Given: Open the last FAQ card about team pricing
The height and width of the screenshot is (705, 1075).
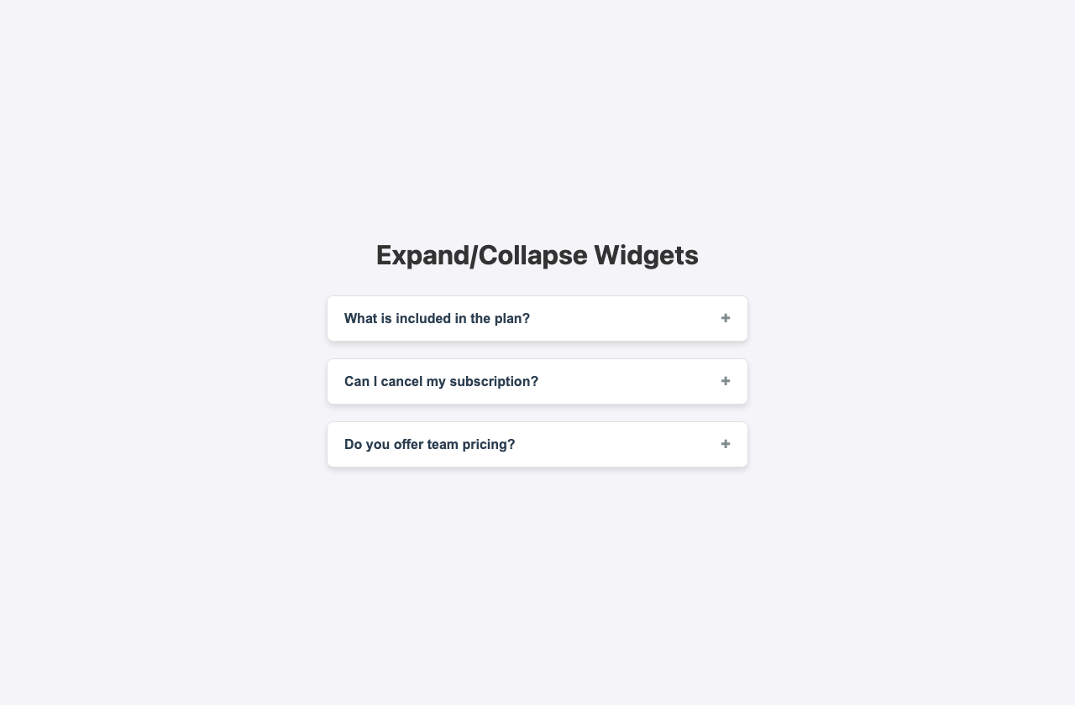Looking at the screenshot, I should click(537, 444).
